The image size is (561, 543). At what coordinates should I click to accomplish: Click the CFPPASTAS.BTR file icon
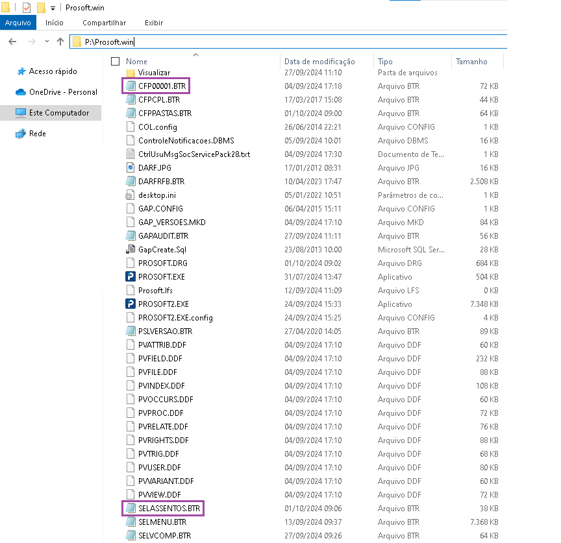point(131,114)
